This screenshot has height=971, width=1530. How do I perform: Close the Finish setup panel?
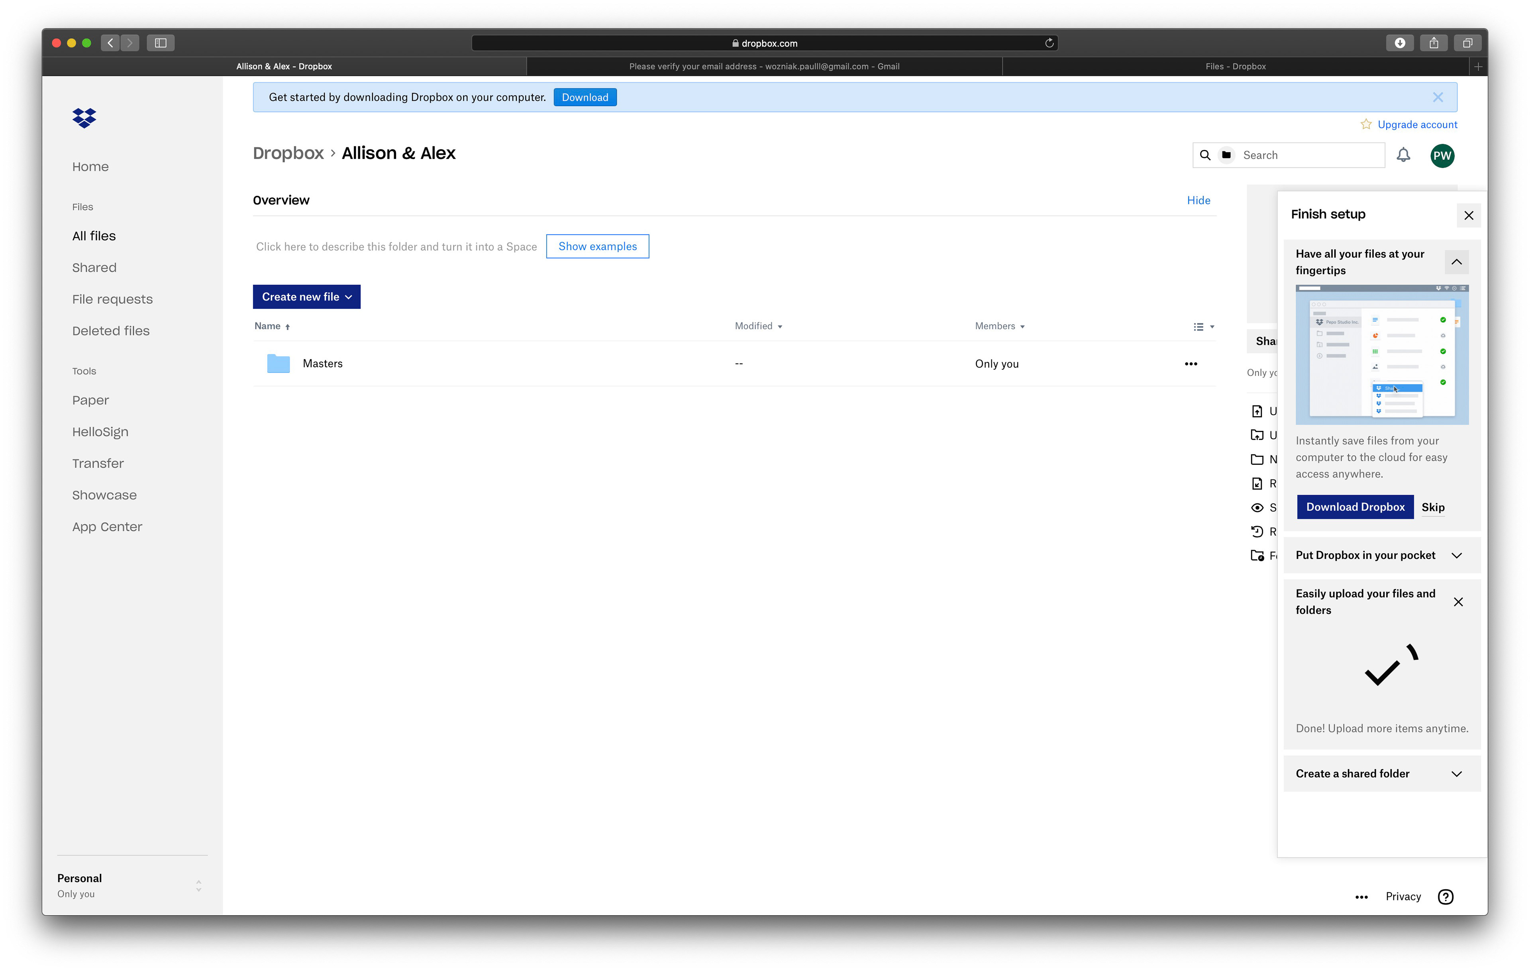pos(1468,215)
